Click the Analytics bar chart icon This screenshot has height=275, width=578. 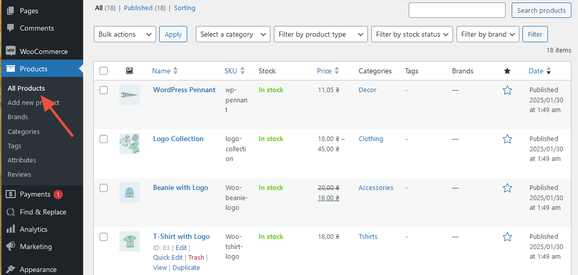[x=11, y=229]
